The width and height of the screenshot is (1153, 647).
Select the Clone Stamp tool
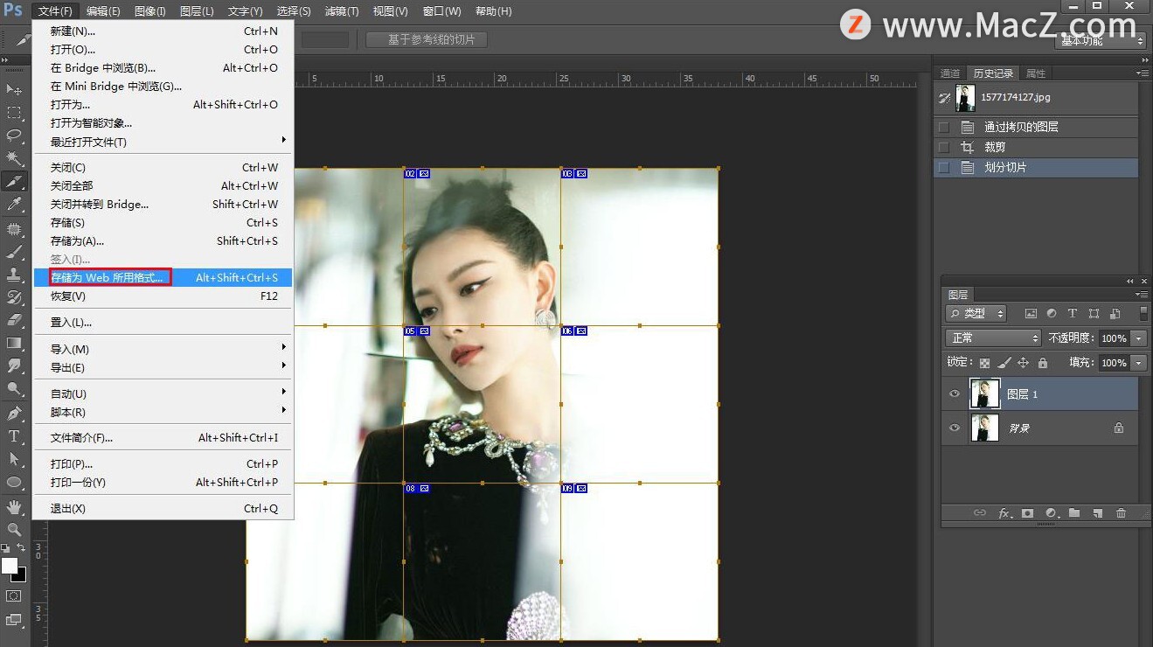click(x=15, y=275)
